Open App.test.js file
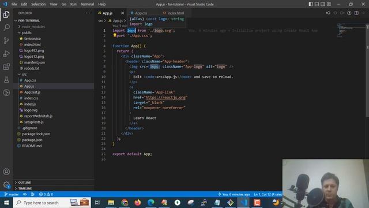 point(54,92)
